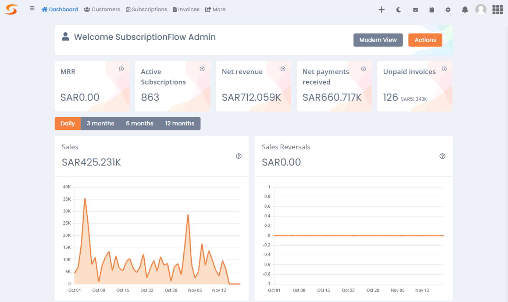Click the Unpaid invoices help icon
Image resolution: width=508 pixels, height=302 pixels.
pyautogui.click(x=444, y=69)
